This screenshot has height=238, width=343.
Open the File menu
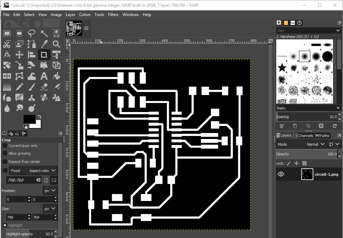[6, 15]
